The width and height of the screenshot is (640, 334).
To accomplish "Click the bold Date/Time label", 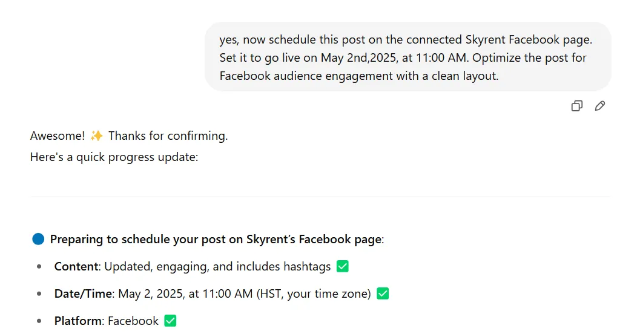I will [83, 293].
